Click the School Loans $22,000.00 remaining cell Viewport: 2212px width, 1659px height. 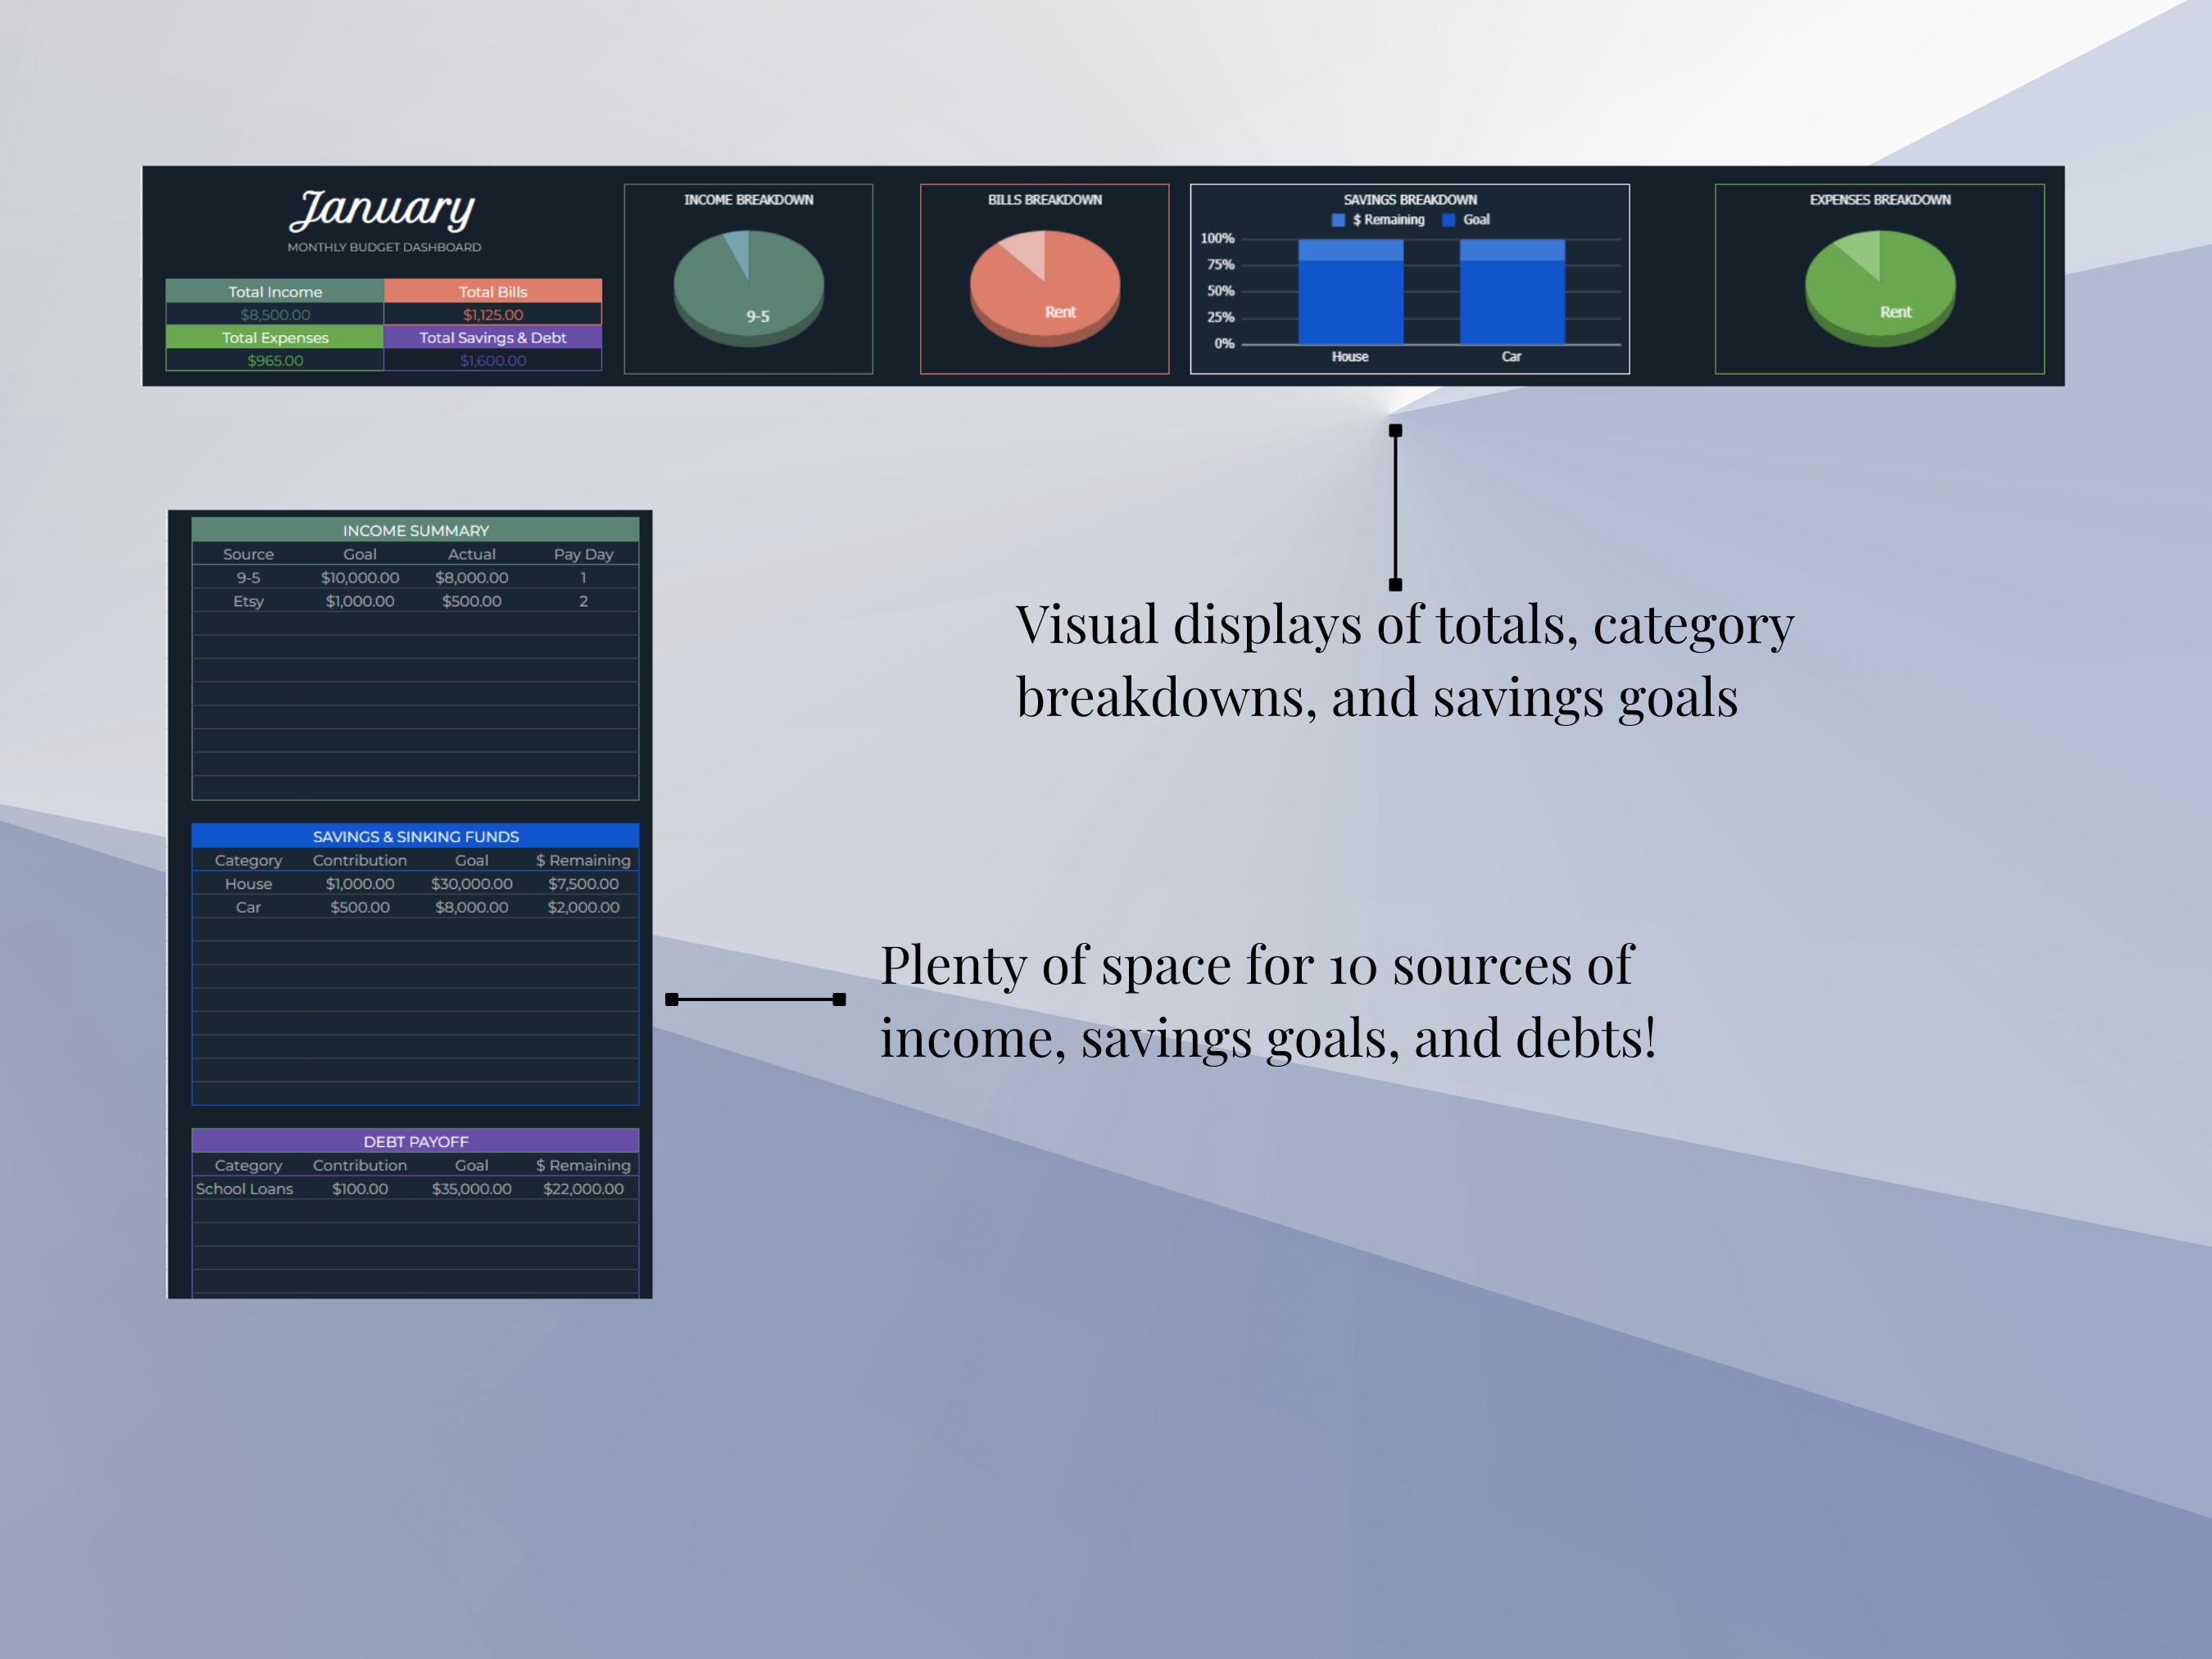click(x=583, y=1188)
